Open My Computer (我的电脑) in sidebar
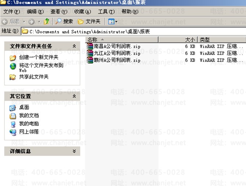 29,124
